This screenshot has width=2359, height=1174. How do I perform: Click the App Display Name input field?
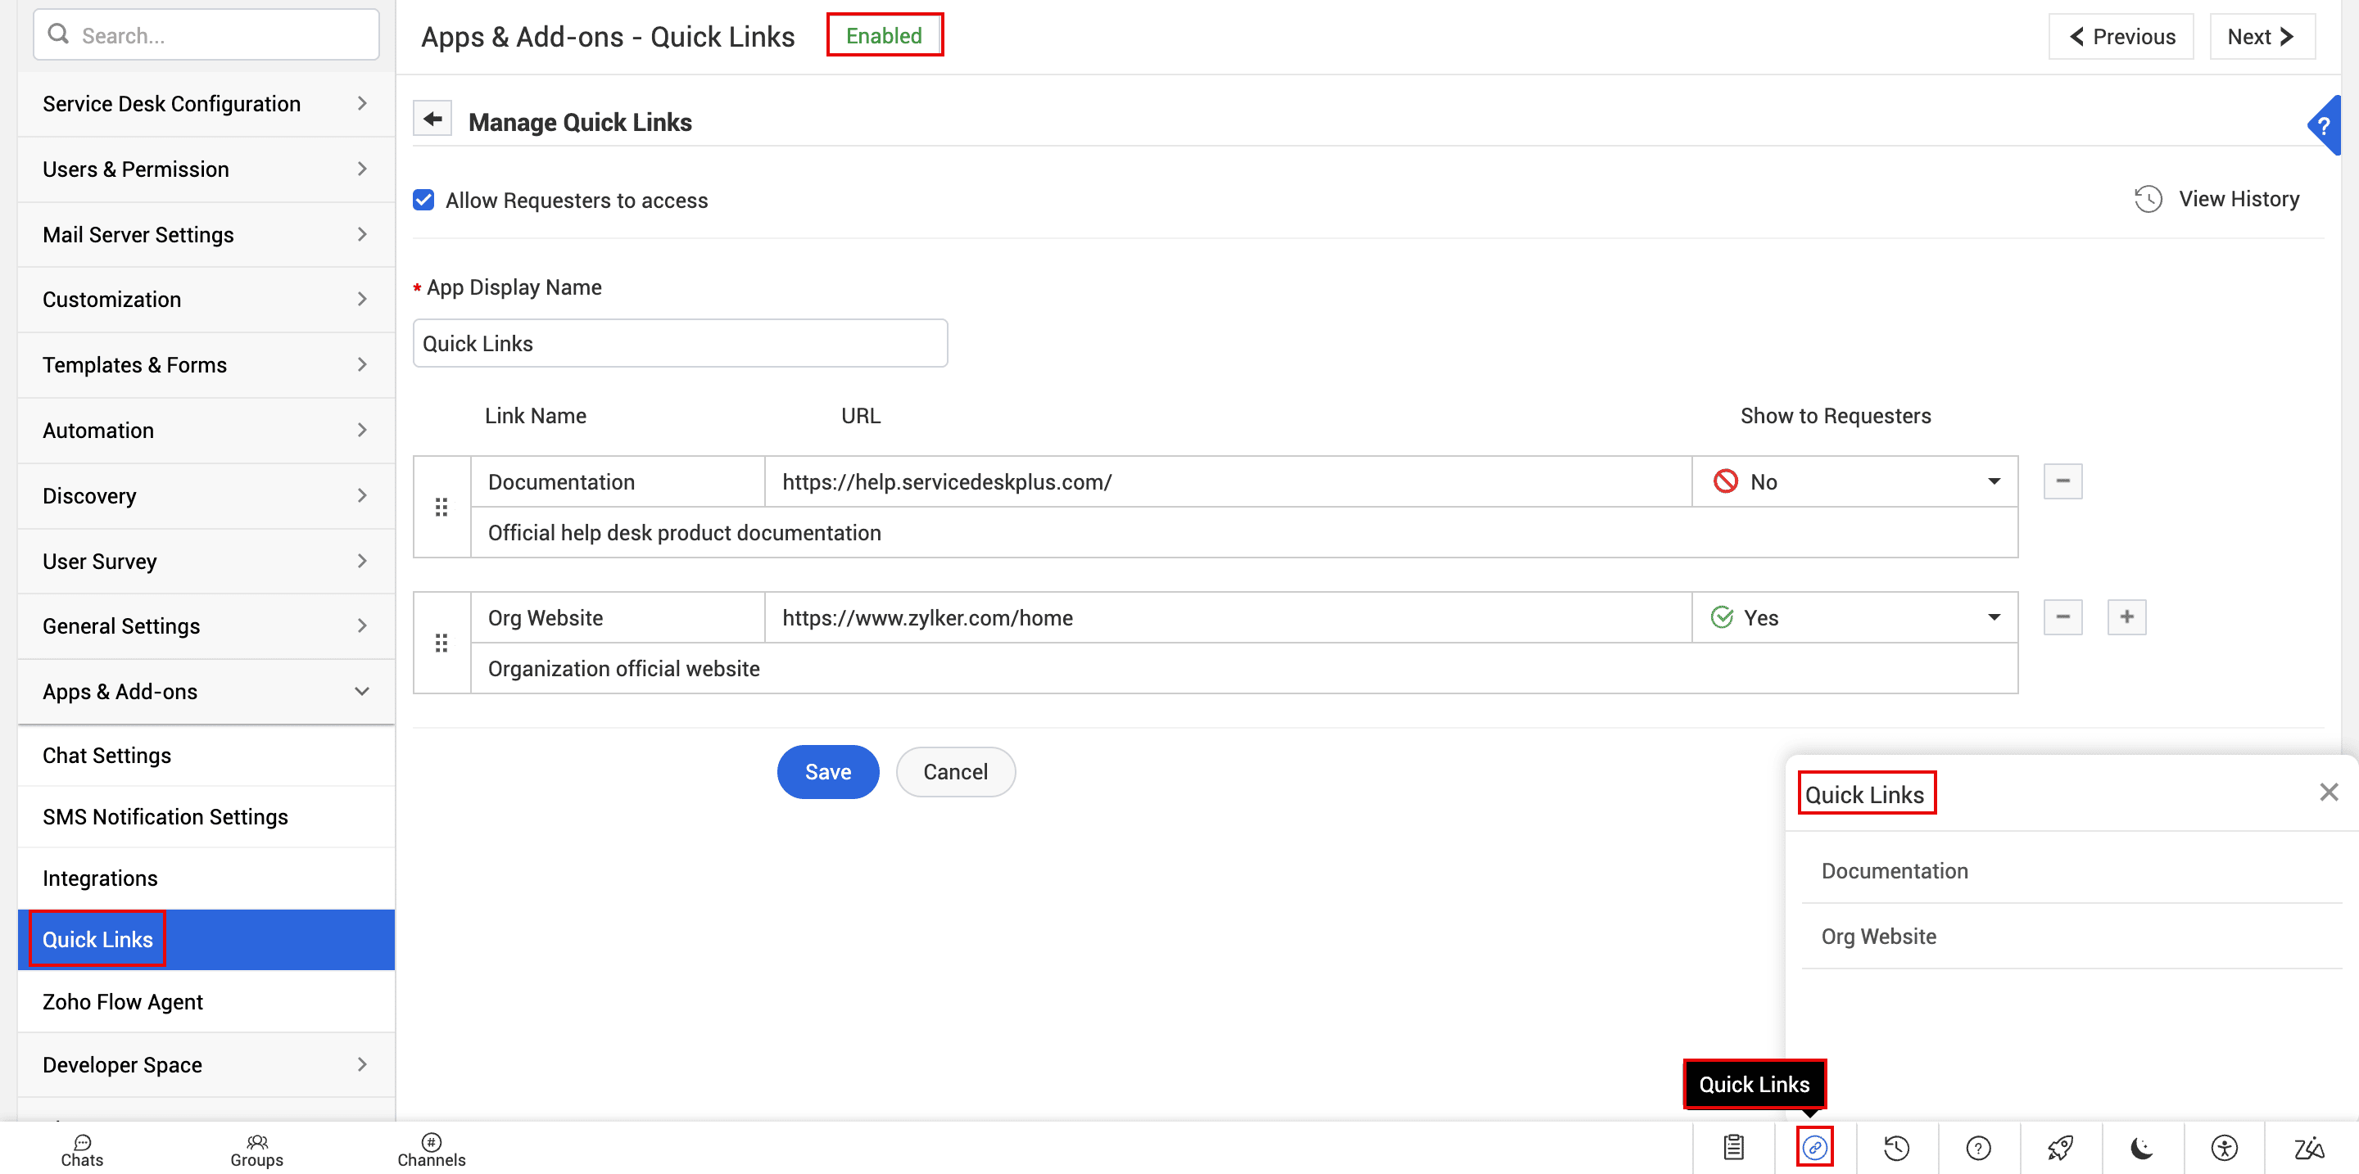click(x=680, y=343)
